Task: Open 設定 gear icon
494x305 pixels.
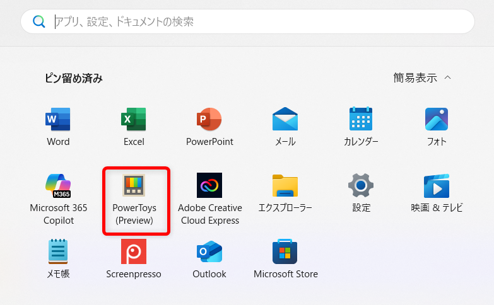Action: pyautogui.click(x=361, y=193)
